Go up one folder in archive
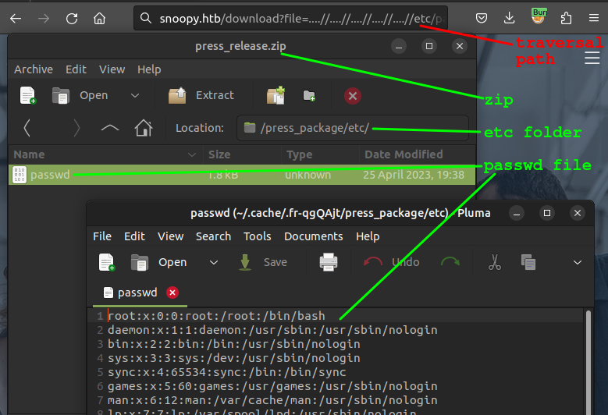The image size is (608, 415). pos(110,128)
